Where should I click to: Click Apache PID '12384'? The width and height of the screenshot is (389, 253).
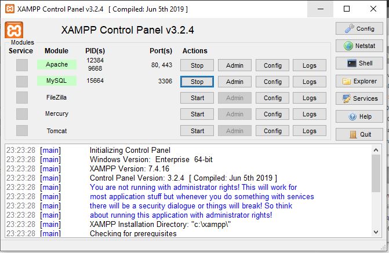pos(95,60)
